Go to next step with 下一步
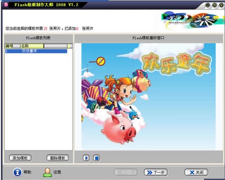 click(156, 172)
